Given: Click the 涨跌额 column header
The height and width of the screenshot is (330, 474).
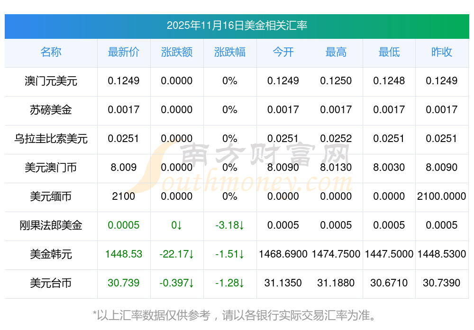Looking at the screenshot, I should click(x=176, y=52).
